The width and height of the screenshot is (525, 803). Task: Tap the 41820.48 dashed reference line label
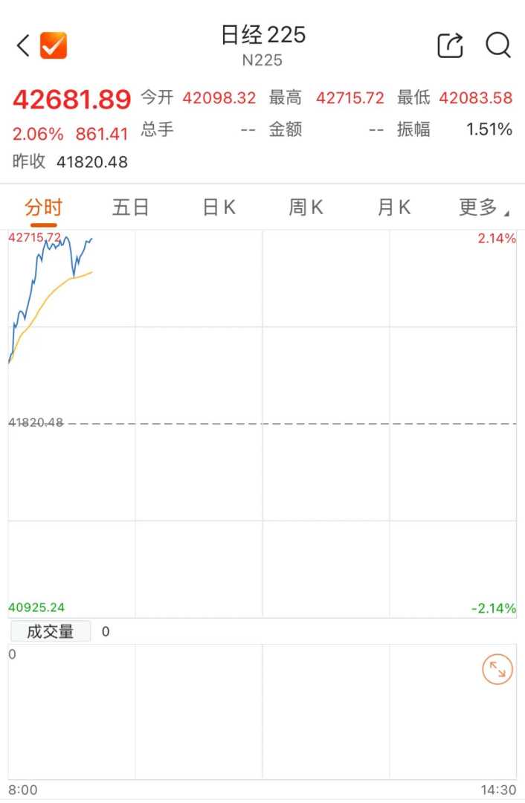pyautogui.click(x=36, y=422)
